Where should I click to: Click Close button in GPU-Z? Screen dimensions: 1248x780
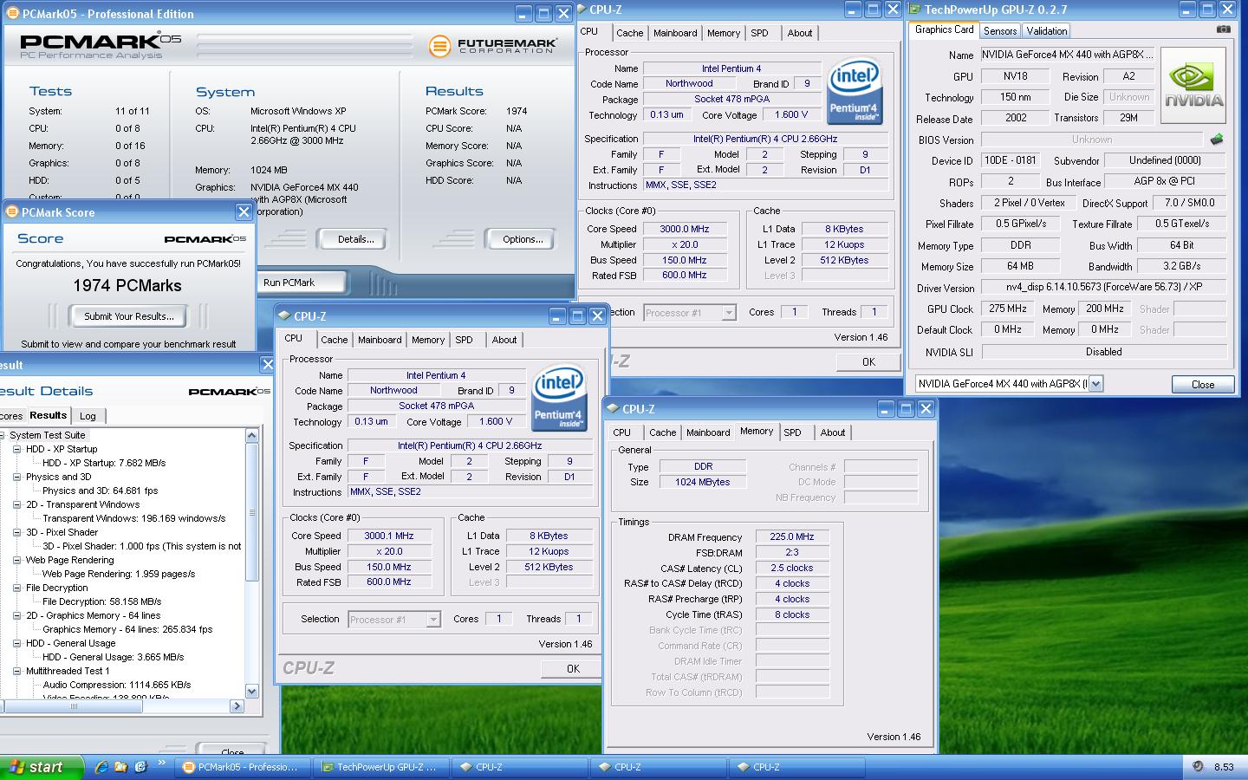point(1202,384)
